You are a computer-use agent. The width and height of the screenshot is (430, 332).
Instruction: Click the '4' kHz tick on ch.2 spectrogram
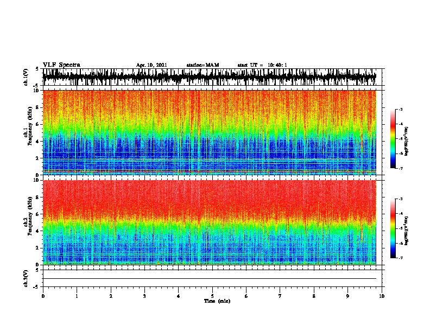[37, 231]
